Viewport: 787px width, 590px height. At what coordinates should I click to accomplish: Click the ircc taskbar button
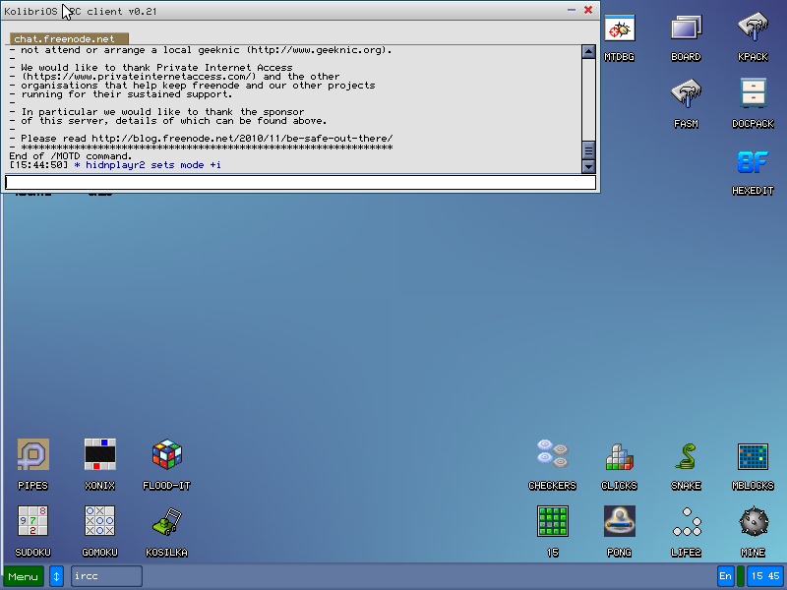[106, 576]
